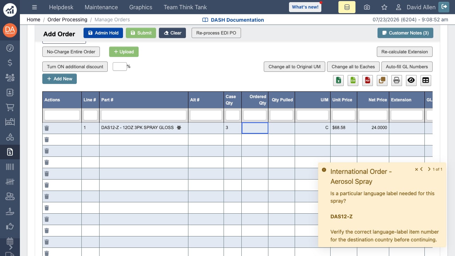This screenshot has height=256, width=455.
Task: Click the What's new! button
Action: click(x=305, y=7)
